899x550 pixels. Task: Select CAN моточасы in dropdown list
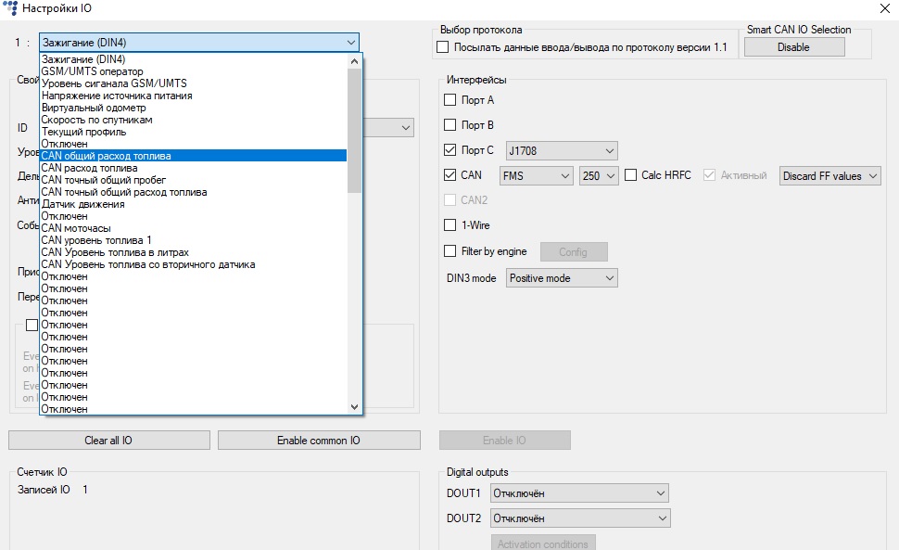pos(76,228)
